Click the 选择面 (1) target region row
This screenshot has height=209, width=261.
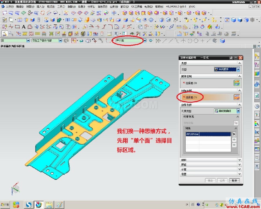coord(207,97)
